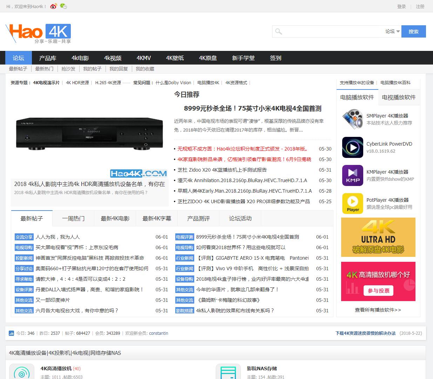This screenshot has width=433, height=379.
Task: Click the magnifier icon in search box
Action: tap(278, 32)
